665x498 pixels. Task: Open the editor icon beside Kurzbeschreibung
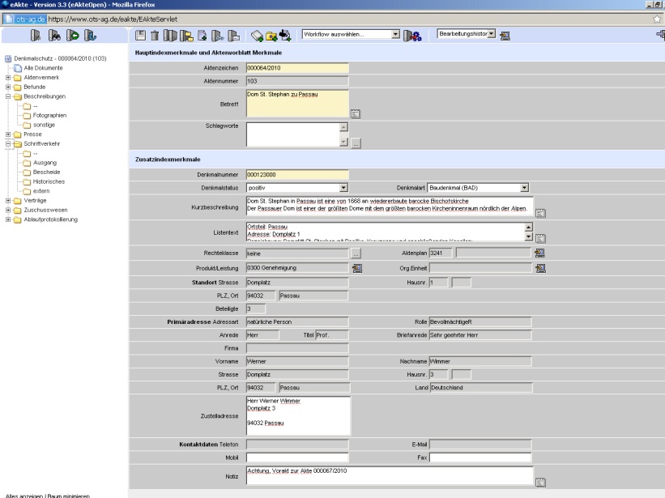(540, 212)
